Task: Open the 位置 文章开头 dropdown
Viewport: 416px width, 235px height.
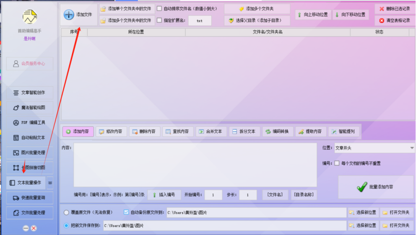Action: click(374, 148)
